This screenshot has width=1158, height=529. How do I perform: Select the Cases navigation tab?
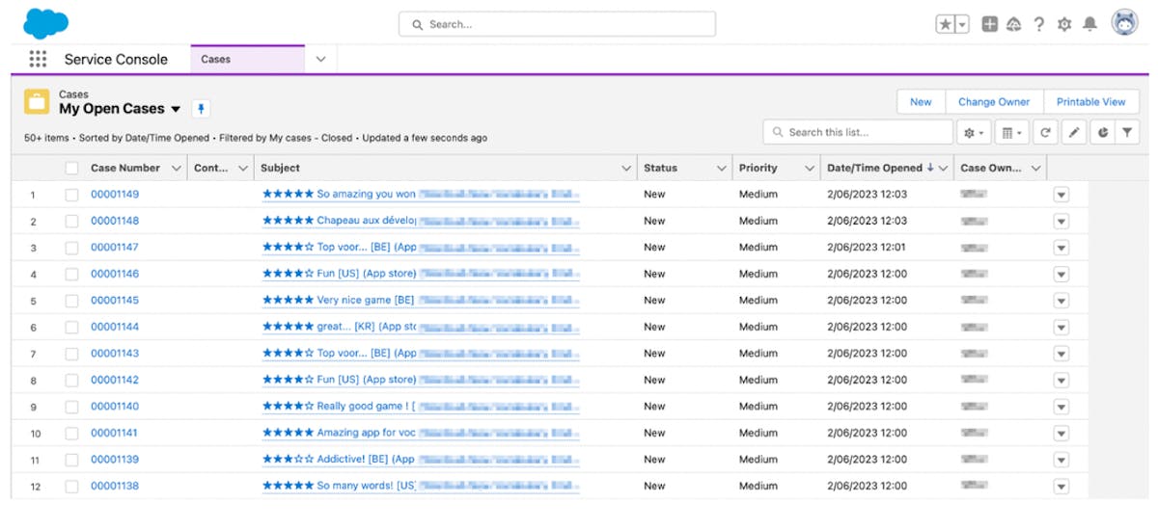pos(247,59)
